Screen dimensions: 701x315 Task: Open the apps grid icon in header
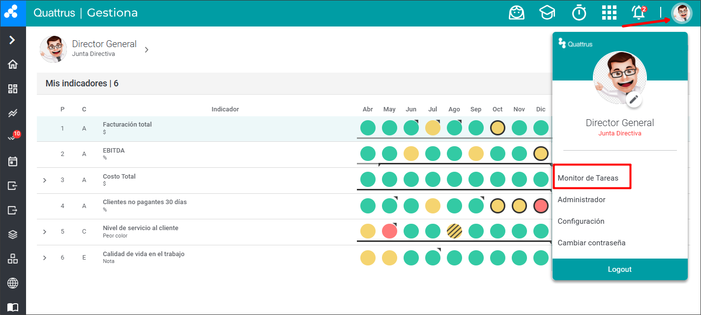[x=609, y=13]
